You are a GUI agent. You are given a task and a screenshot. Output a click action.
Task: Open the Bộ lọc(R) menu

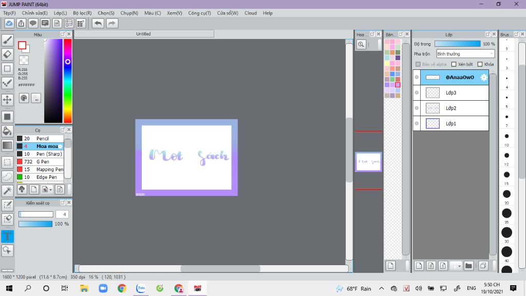pos(82,13)
